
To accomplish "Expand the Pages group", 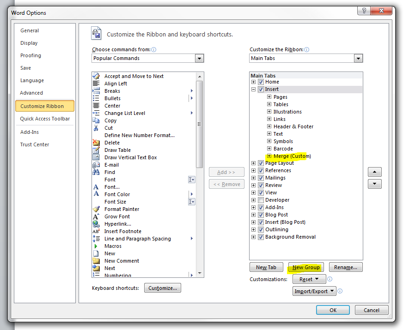I will [269, 96].
